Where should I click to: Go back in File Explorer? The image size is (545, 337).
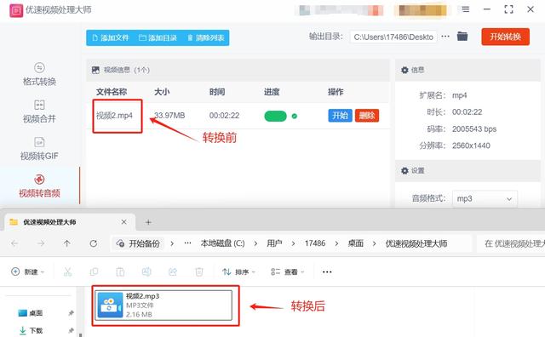pyautogui.click(x=14, y=243)
